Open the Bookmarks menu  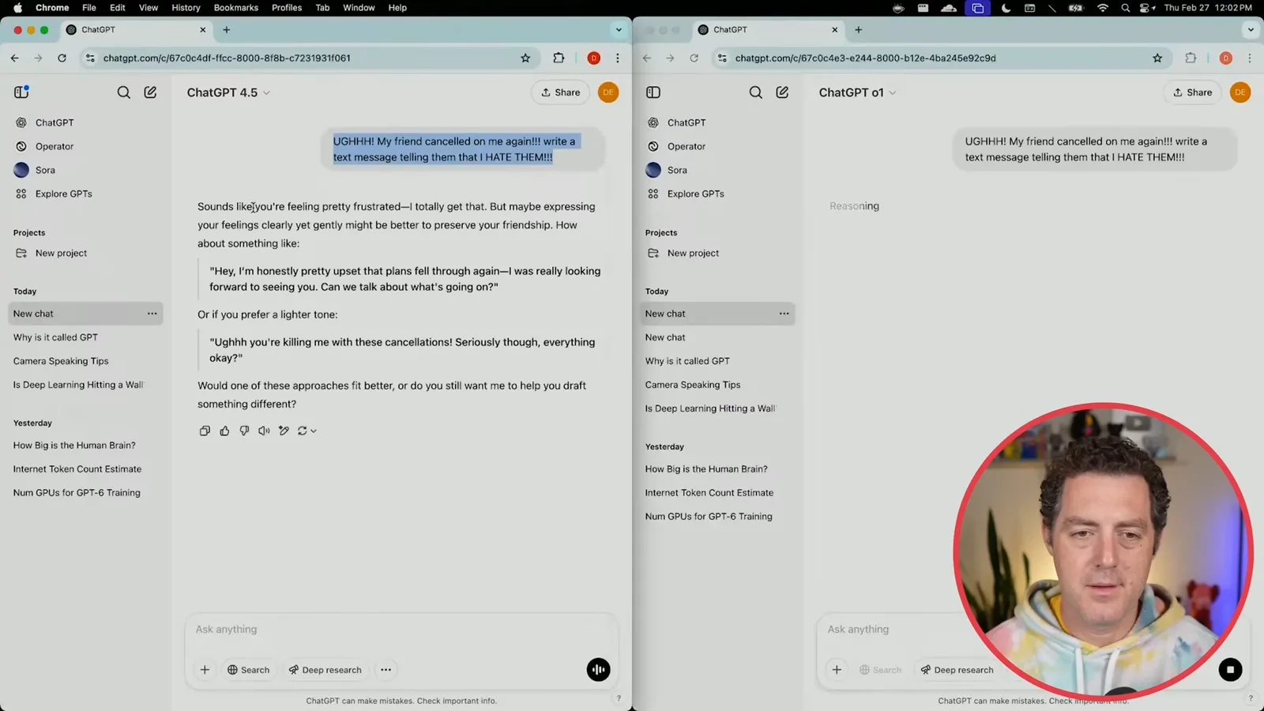pos(235,8)
